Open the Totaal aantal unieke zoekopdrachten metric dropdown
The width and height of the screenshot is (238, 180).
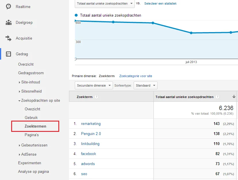(x=105, y=3)
